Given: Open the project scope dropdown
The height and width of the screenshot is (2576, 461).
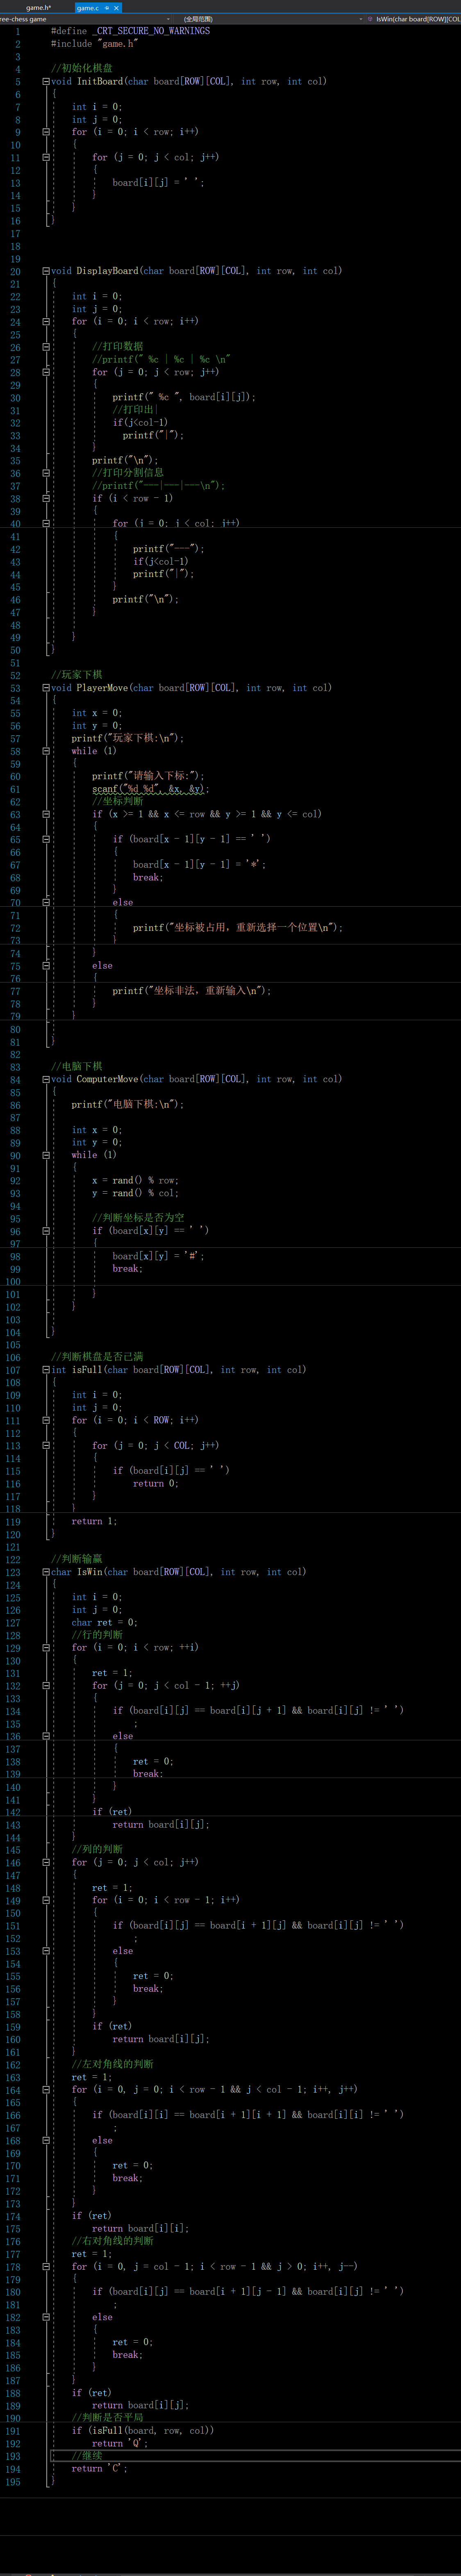Looking at the screenshot, I should click(x=168, y=19).
